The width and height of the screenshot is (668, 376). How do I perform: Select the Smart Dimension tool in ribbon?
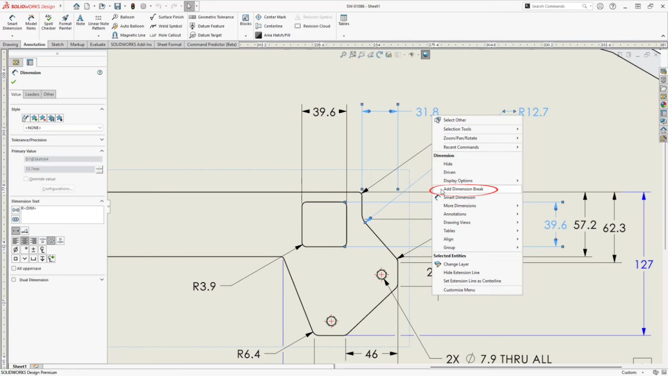tap(12, 22)
